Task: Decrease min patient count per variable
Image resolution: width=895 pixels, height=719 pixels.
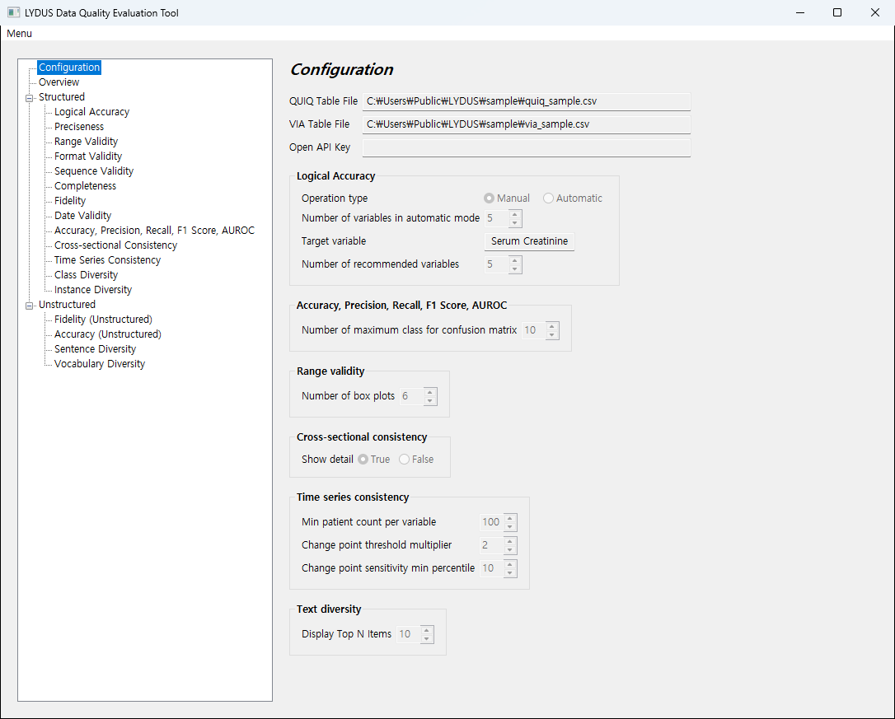Action: [x=510, y=527]
